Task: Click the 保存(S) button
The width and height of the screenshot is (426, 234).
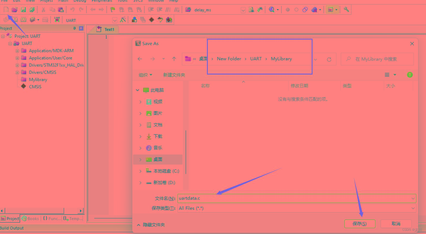Action: click(x=360, y=224)
